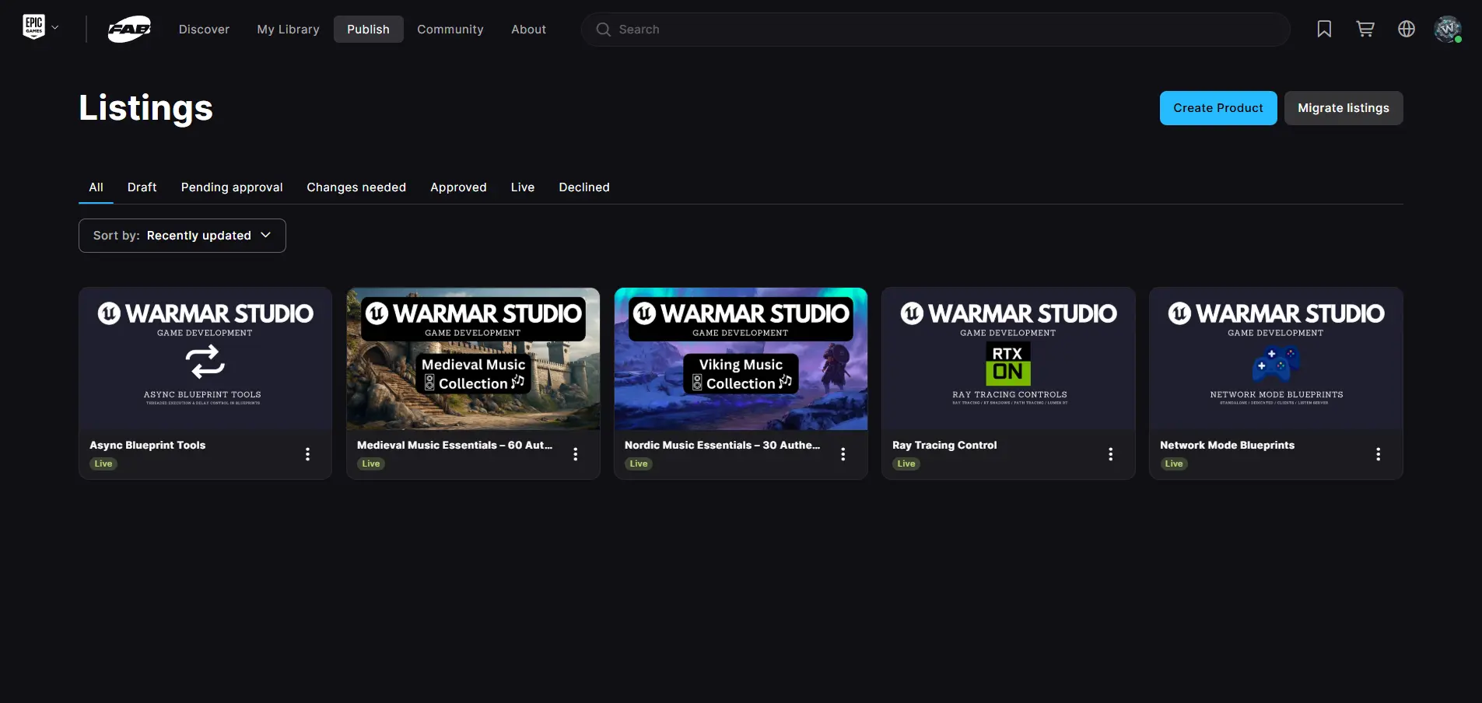This screenshot has width=1482, height=703.
Task: Switch to Changes needed tab
Action: pos(356,187)
